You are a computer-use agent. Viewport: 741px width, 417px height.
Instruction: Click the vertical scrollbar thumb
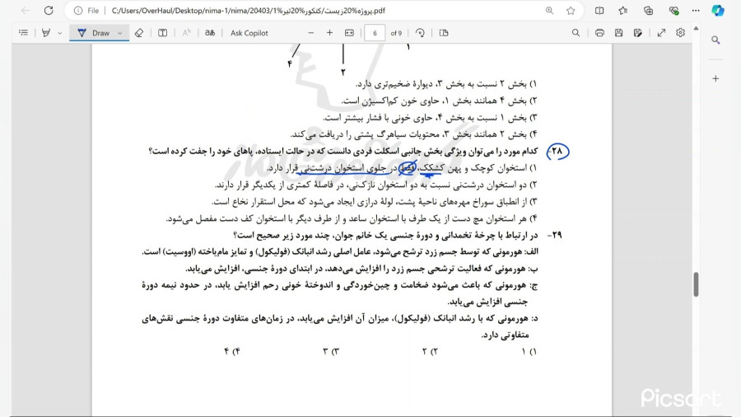[696, 284]
